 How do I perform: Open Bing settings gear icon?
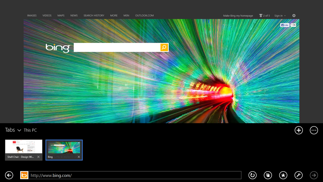pos(294,15)
